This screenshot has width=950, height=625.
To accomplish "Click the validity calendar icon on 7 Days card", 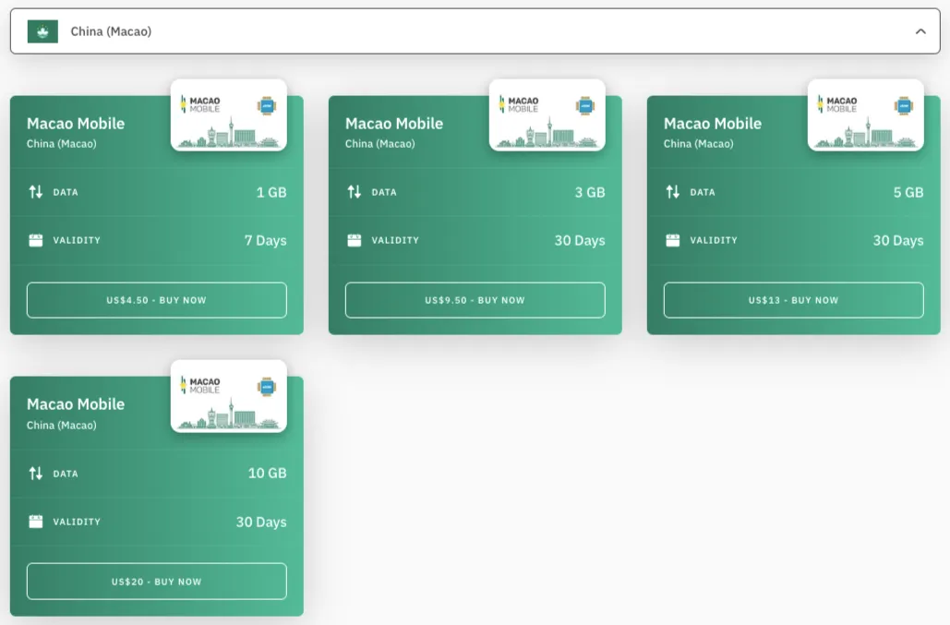I will (36, 240).
